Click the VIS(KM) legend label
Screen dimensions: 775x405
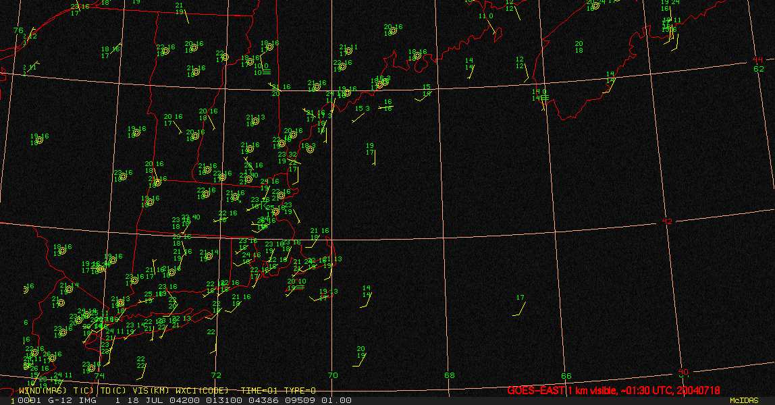151,390
